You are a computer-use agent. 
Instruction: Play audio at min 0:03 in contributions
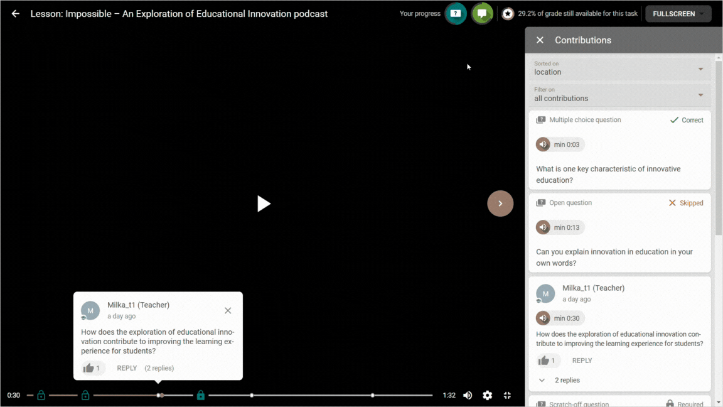click(x=544, y=144)
